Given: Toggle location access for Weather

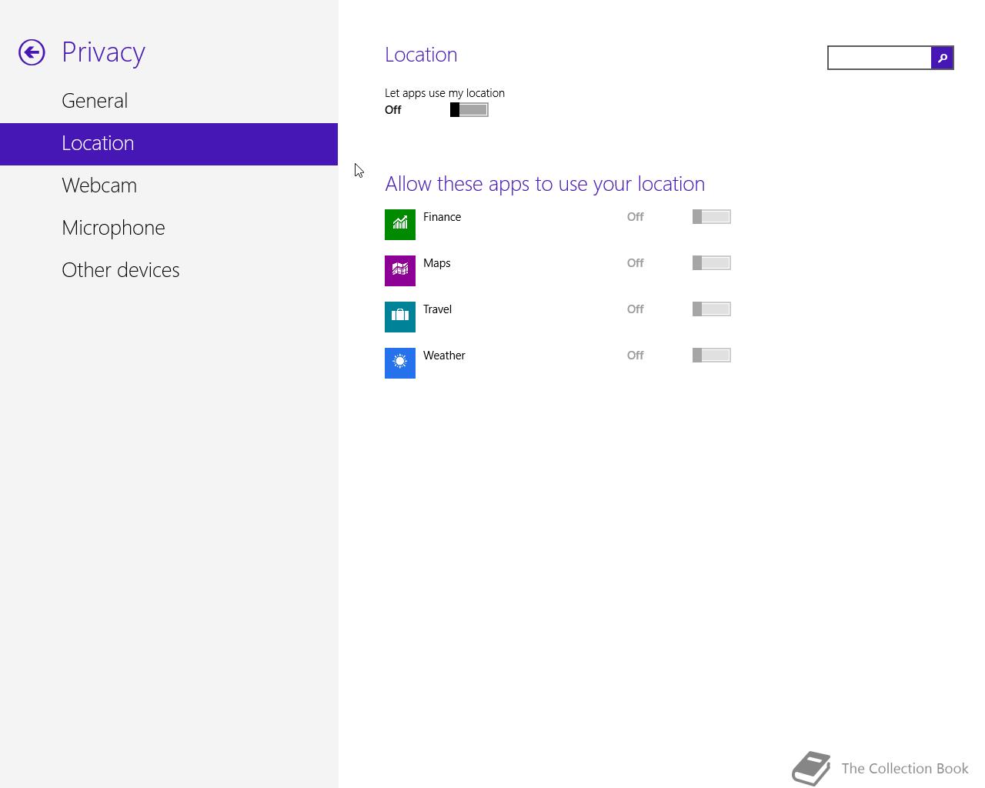Looking at the screenshot, I should (712, 356).
